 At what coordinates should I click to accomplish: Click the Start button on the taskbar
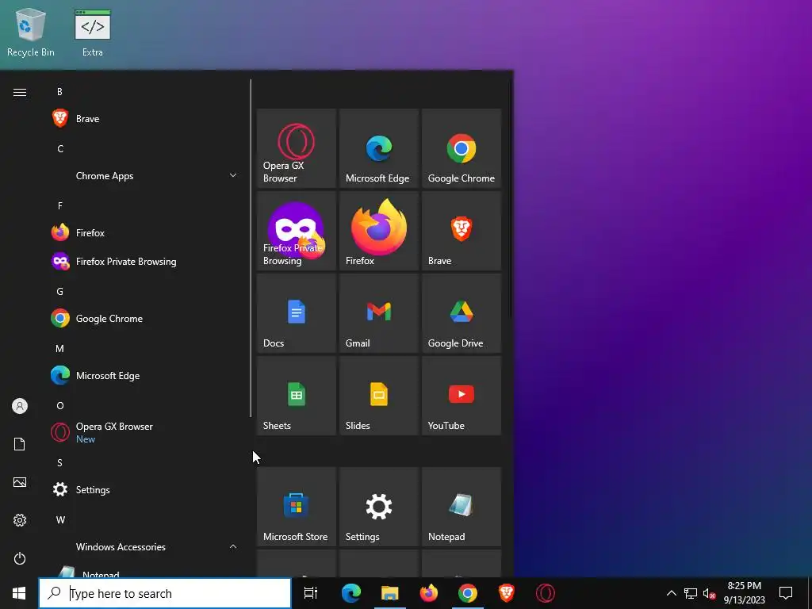point(19,593)
